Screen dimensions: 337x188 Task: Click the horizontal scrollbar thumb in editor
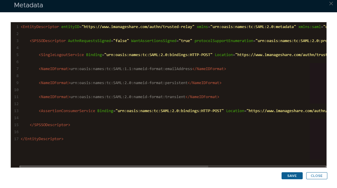114,166
